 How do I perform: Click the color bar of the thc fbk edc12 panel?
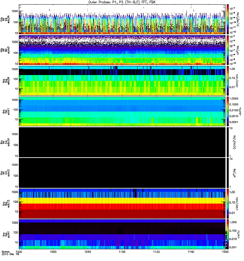pyautogui.click(x=228, y=204)
